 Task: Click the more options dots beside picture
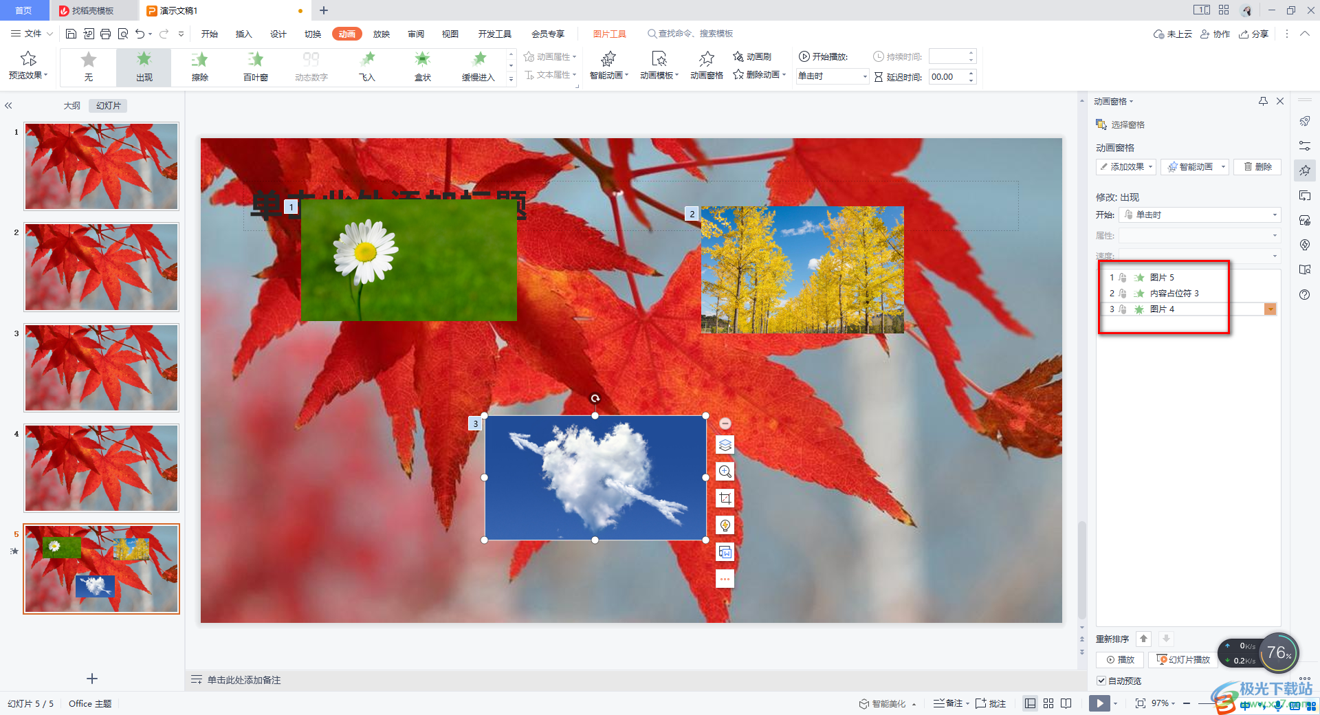coord(725,579)
